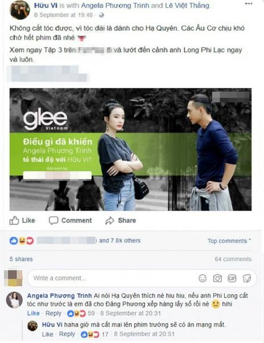View reactions on post, 7.8k others
This screenshot has height=343, width=264.
[x=119, y=241]
